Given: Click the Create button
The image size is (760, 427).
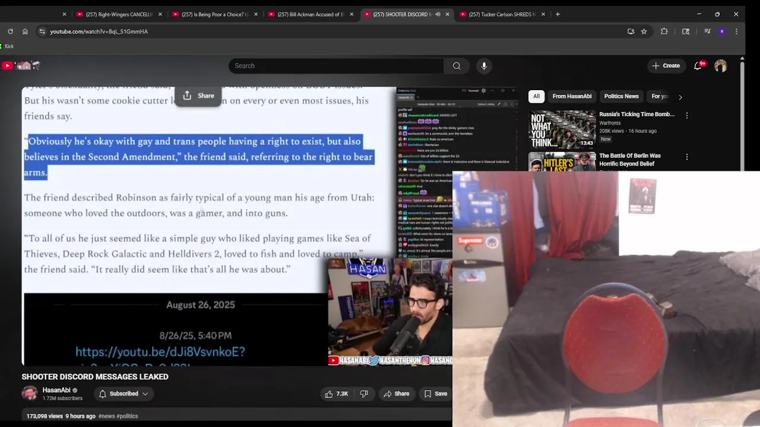Looking at the screenshot, I should 666,66.
